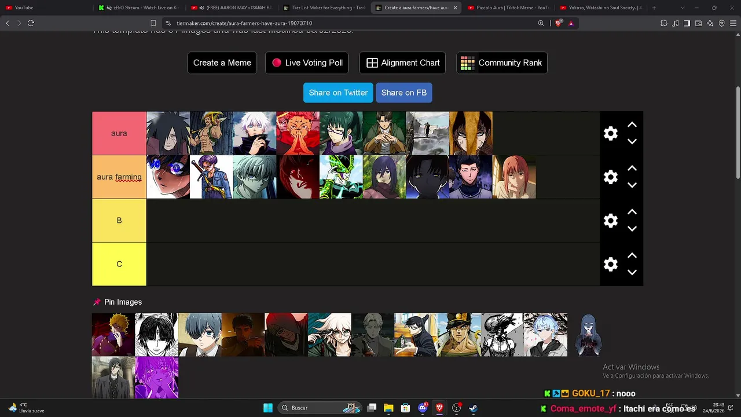Move the aura tier row down

pos(632,141)
